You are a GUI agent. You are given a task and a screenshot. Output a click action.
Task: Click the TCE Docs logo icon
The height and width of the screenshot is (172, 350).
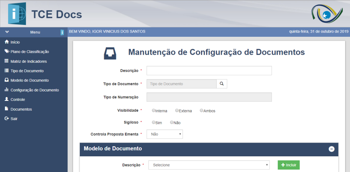tap(17, 14)
